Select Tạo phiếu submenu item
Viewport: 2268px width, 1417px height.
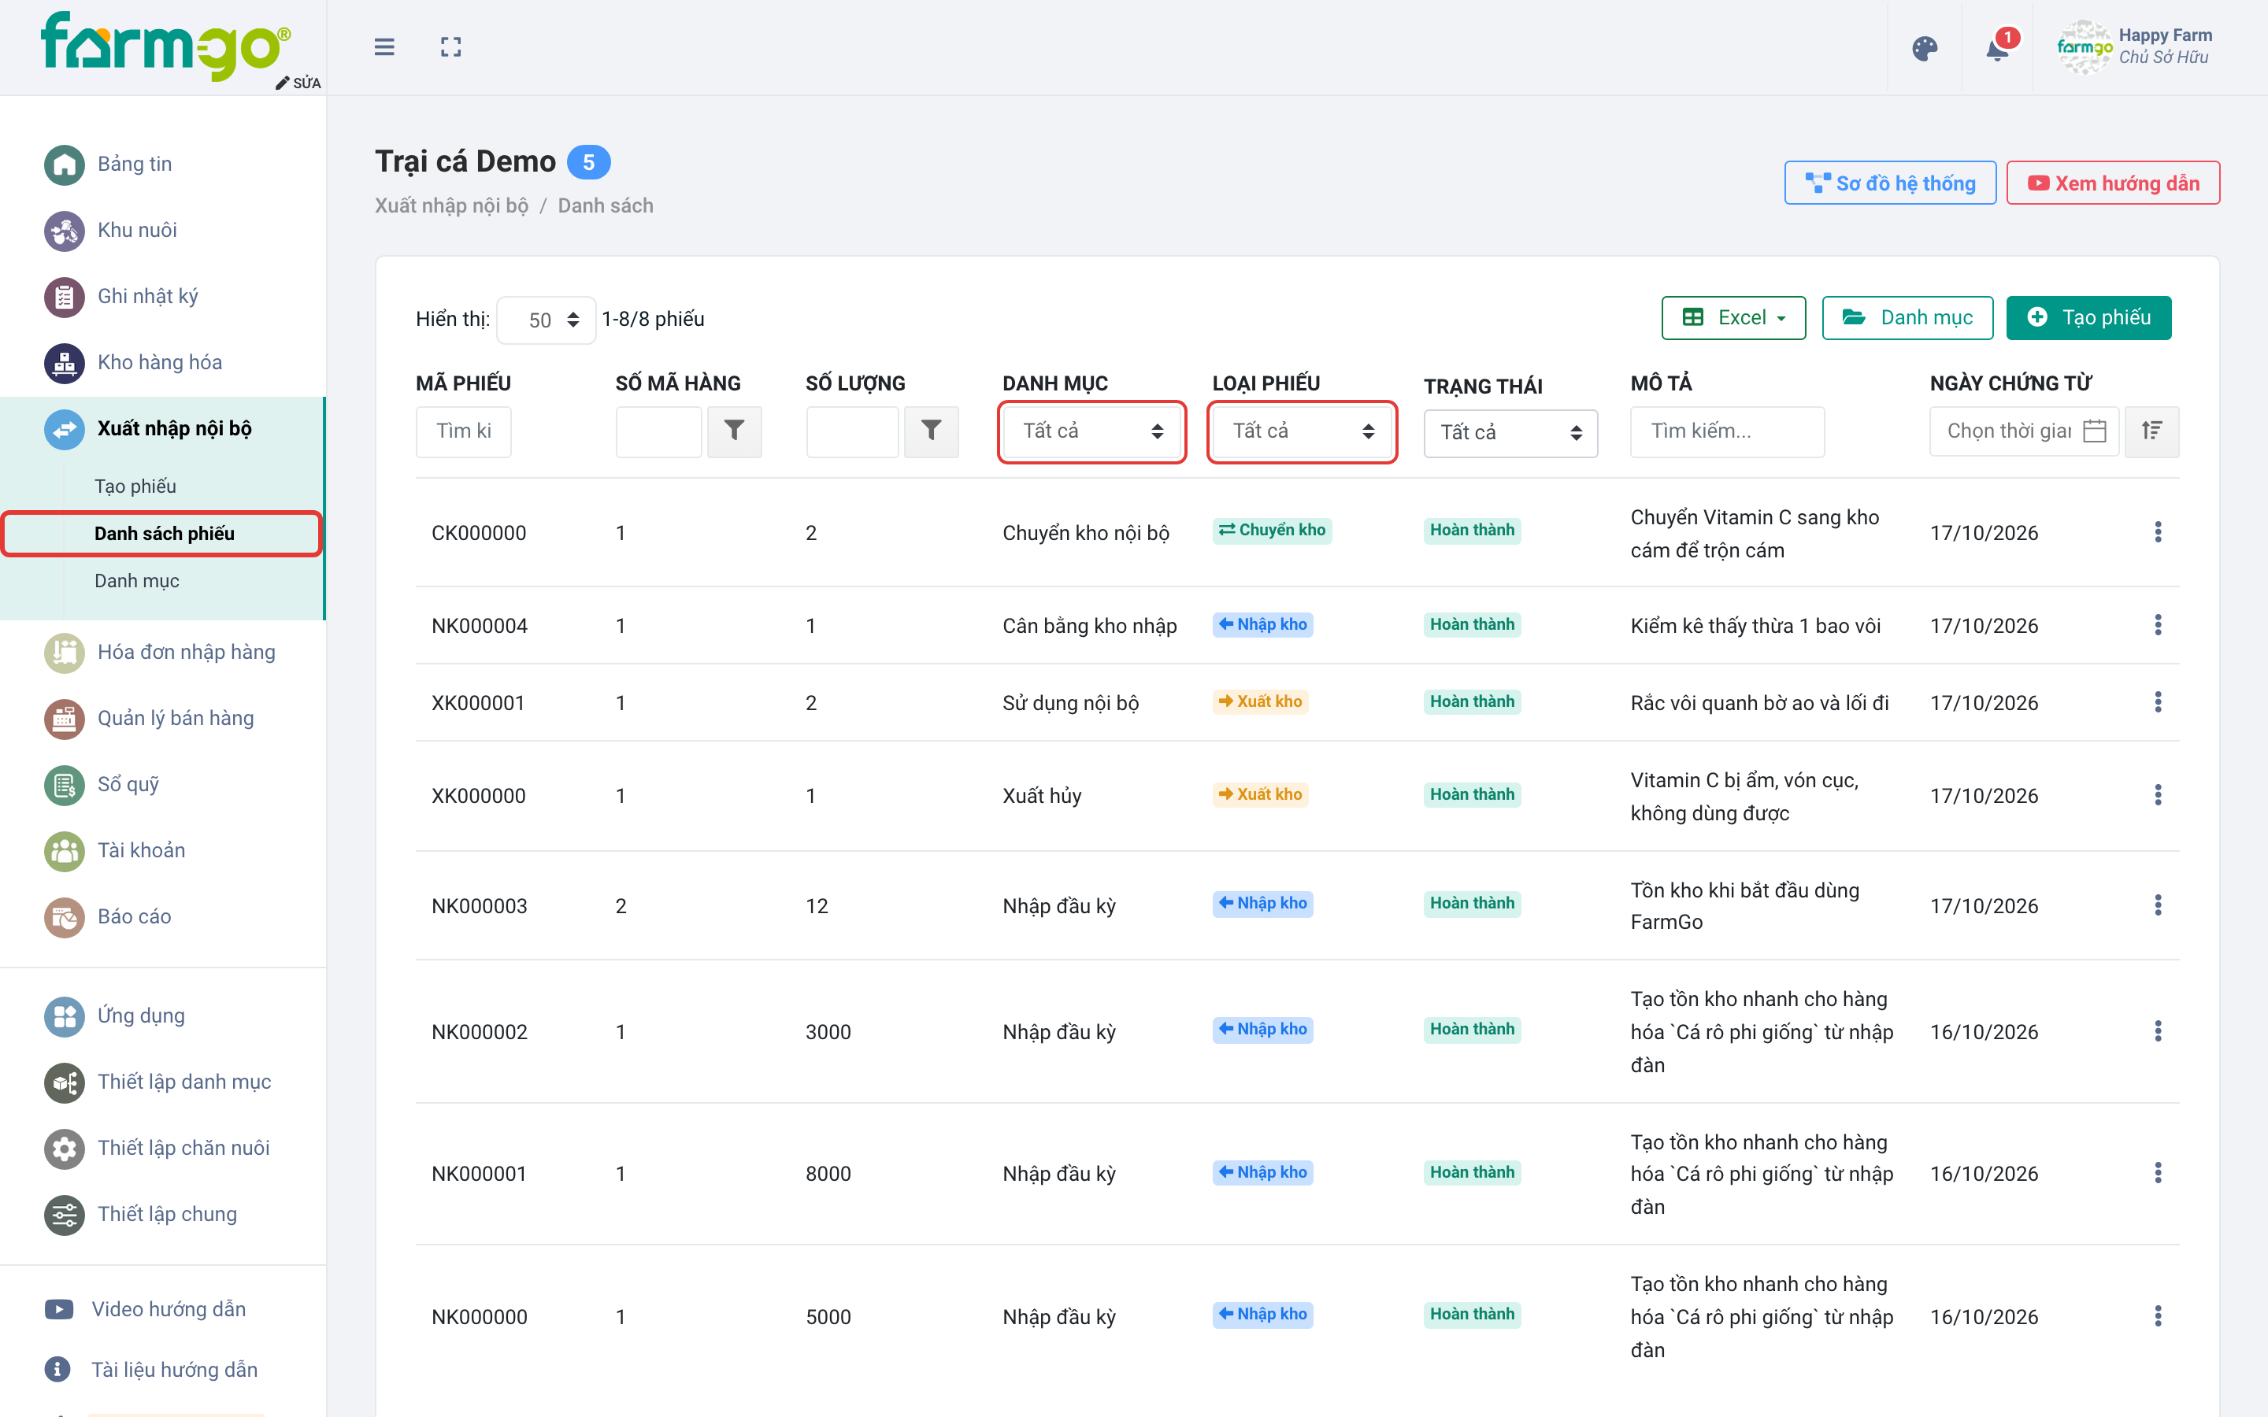click(135, 487)
